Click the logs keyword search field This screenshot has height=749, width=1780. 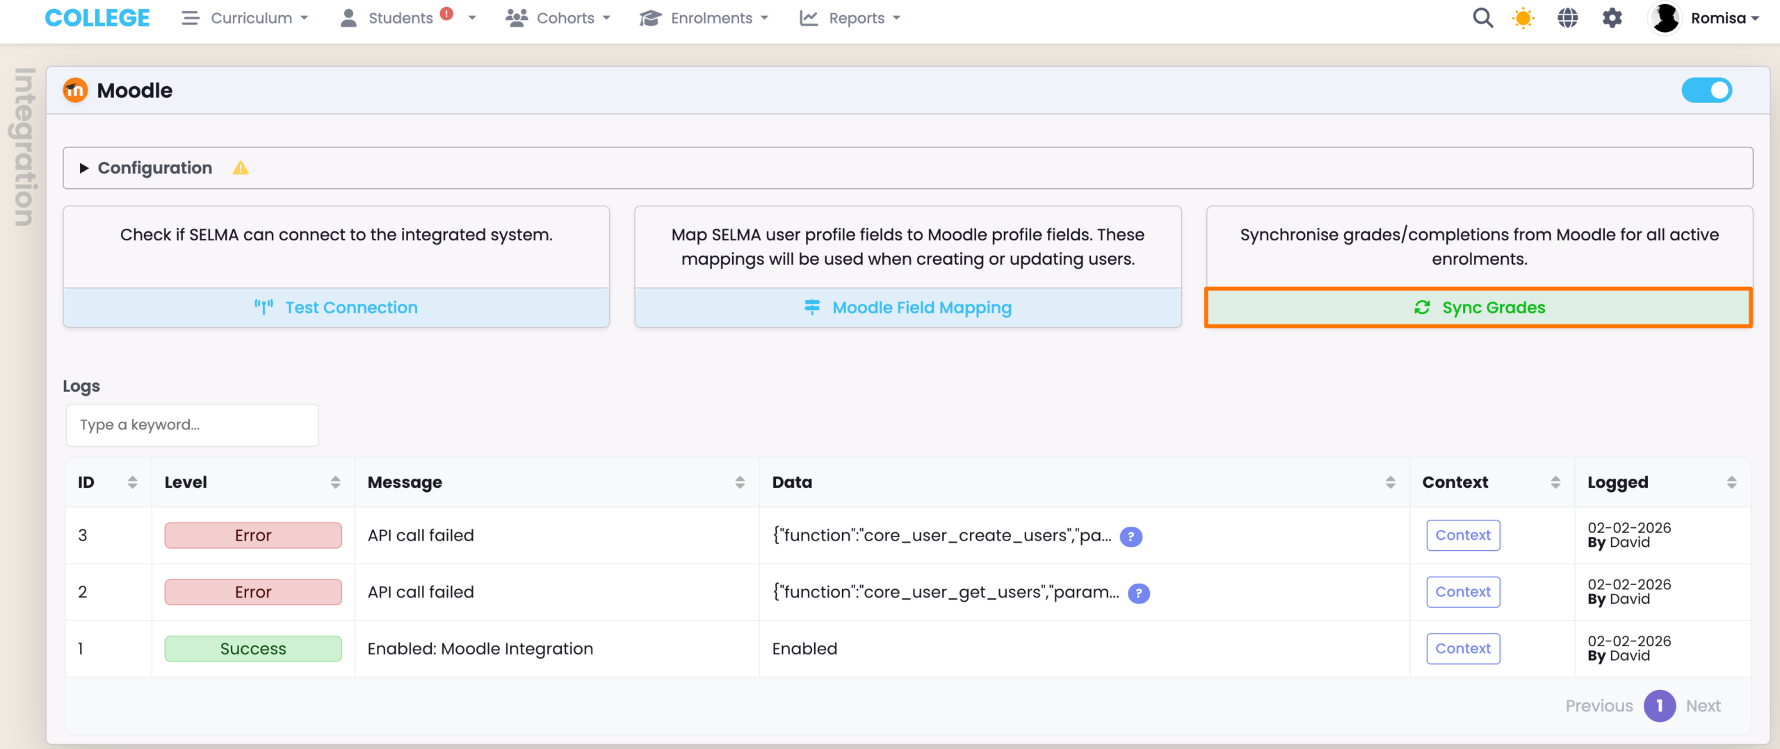[192, 425]
